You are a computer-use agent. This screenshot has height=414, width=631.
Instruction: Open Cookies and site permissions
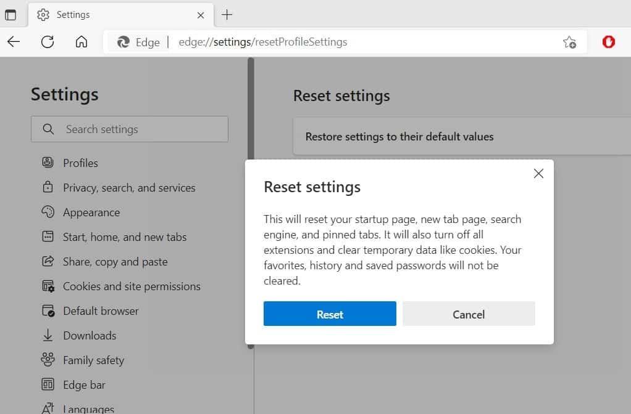[x=132, y=286]
